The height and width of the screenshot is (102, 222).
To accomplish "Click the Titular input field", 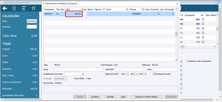I will [x=79, y=69].
